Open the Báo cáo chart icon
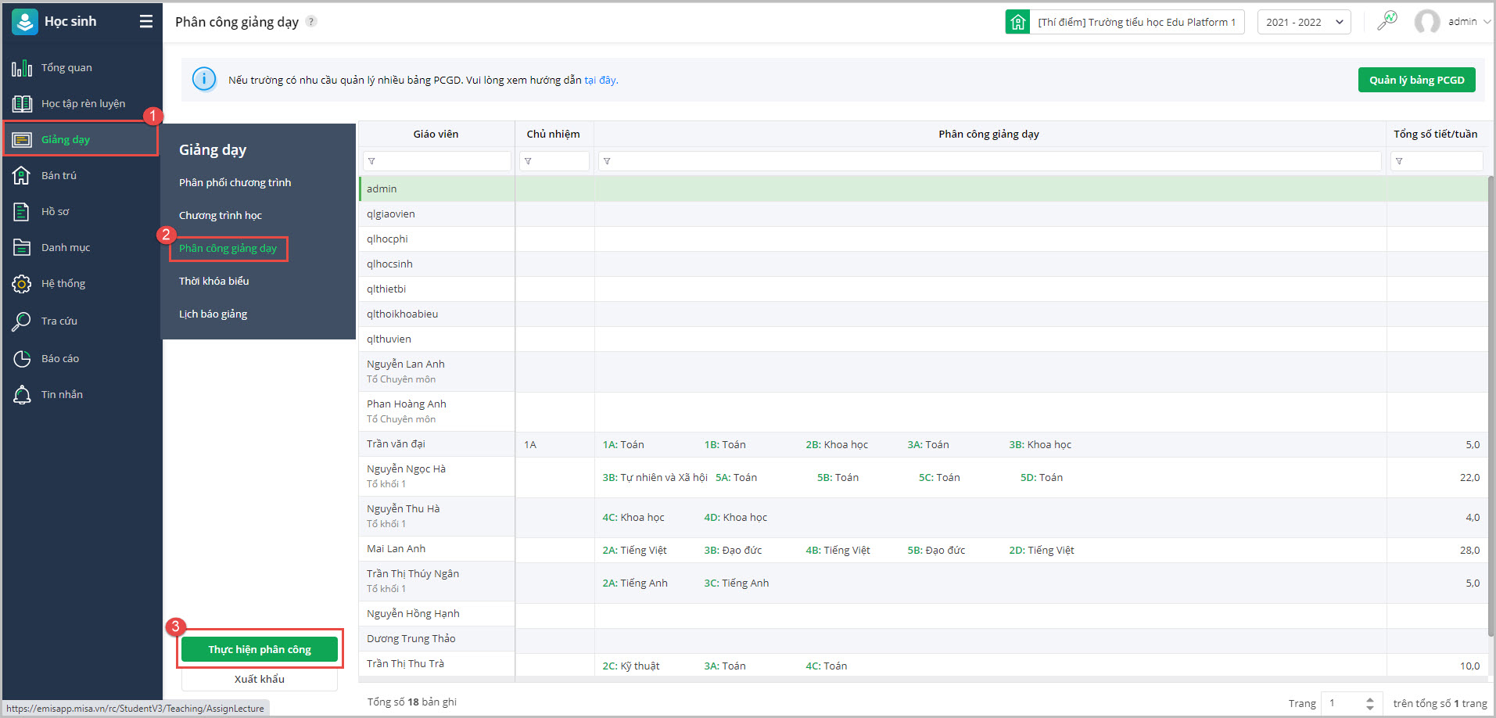 [22, 359]
